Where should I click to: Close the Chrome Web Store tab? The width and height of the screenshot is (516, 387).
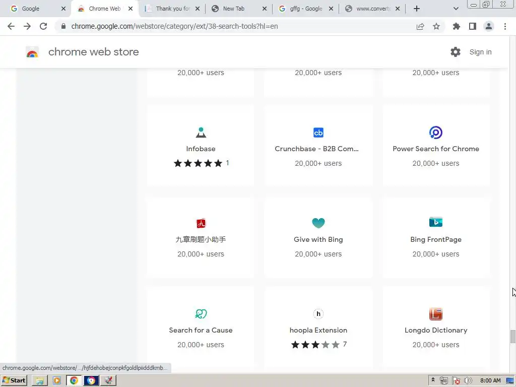pyautogui.click(x=131, y=9)
